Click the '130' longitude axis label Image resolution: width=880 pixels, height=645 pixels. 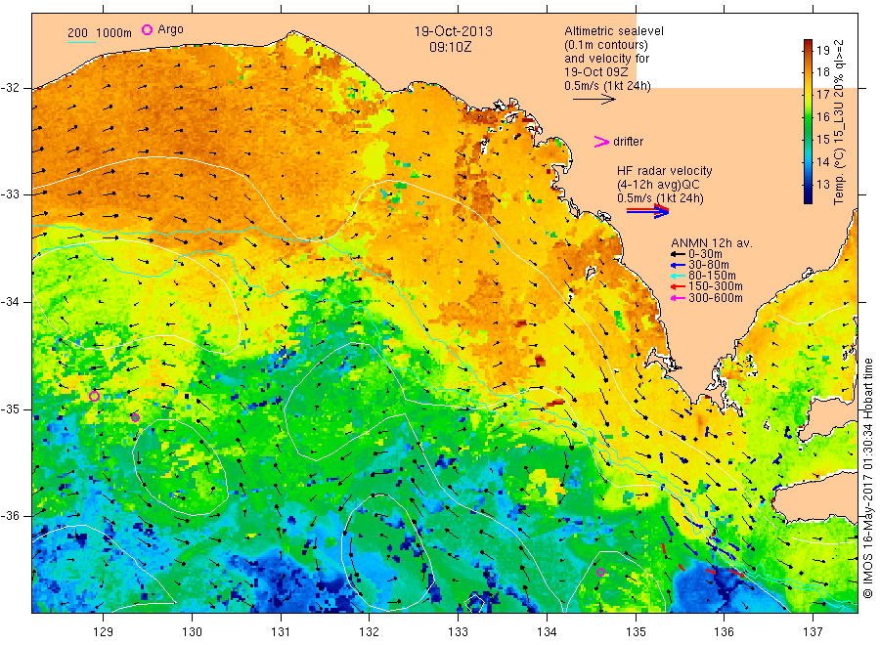[x=192, y=632]
